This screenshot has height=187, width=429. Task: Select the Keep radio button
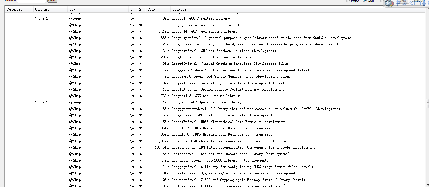tap(348, 1)
